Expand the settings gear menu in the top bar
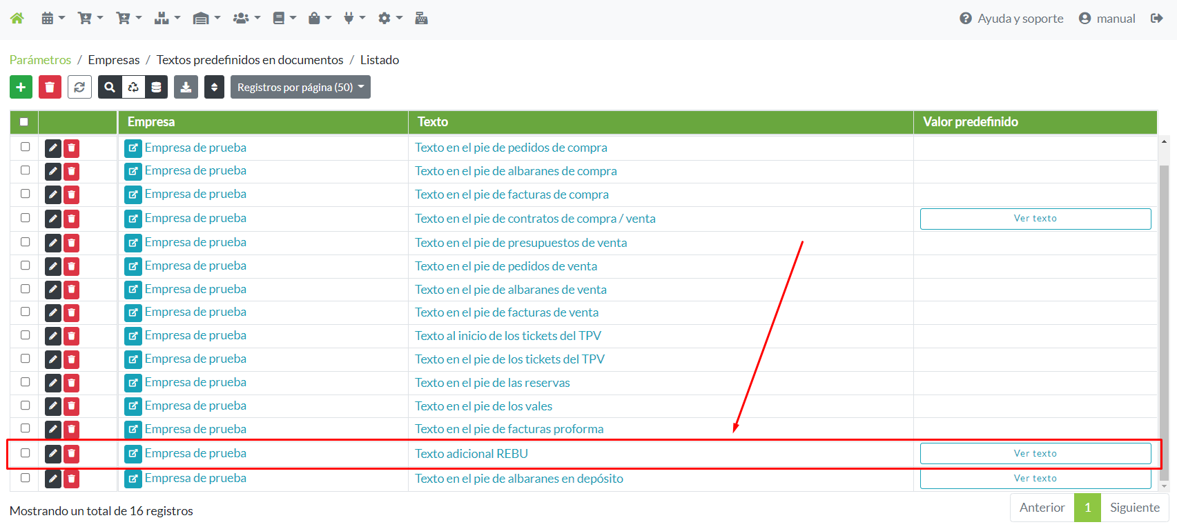The width and height of the screenshot is (1177, 529). point(389,19)
